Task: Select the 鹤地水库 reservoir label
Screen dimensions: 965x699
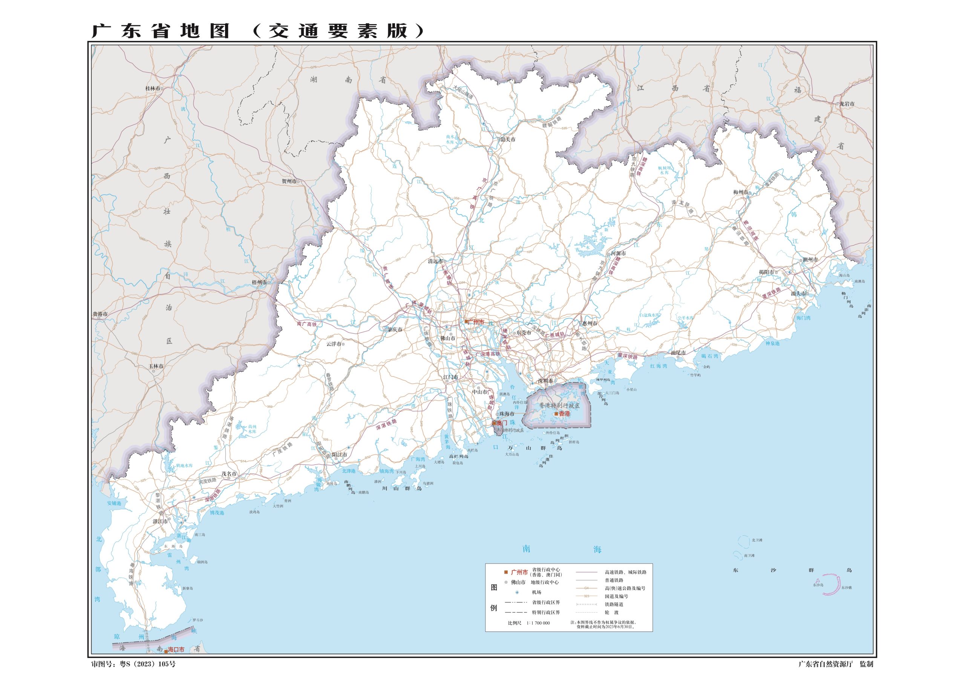Action: click(x=185, y=466)
